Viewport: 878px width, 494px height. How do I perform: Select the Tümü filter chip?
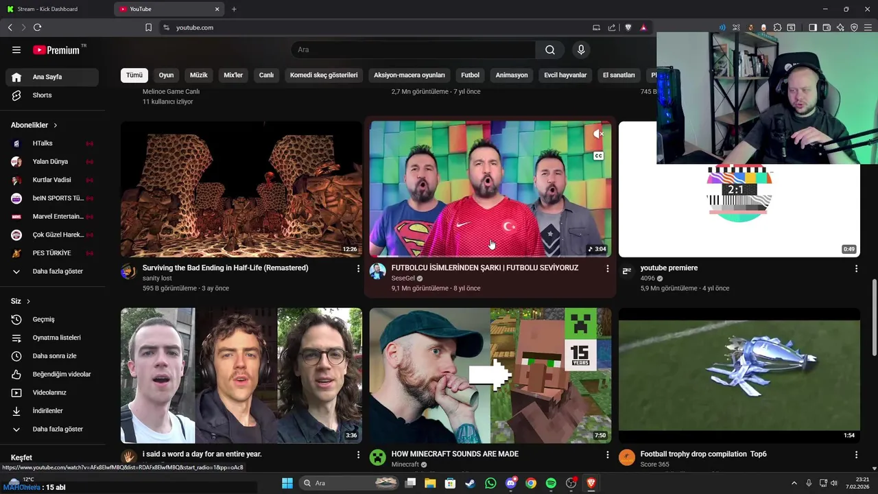pos(134,75)
